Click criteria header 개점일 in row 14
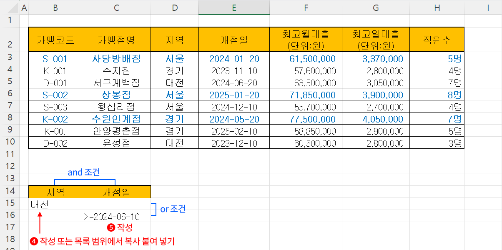The image size is (502, 250). pyautogui.click(x=116, y=192)
